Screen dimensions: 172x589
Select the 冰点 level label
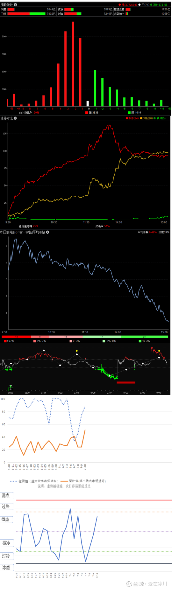tap(6, 567)
